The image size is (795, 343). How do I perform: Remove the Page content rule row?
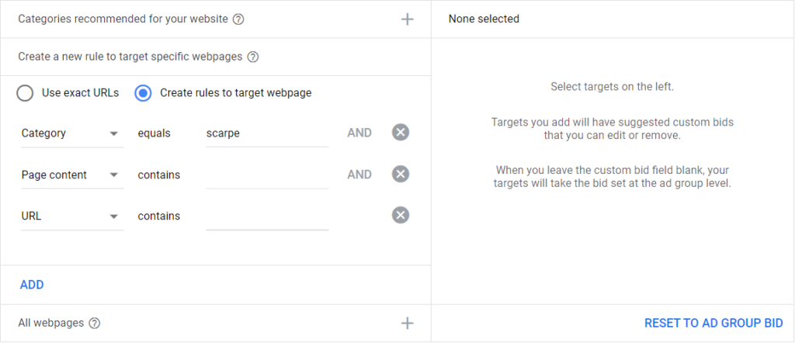(400, 175)
